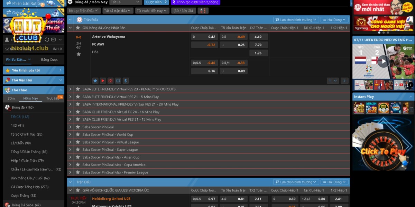This screenshot has height=207, width=415.
Task: Toggle star for Giải bóng đá vùng Nhật Bản
Action: tap(78, 28)
